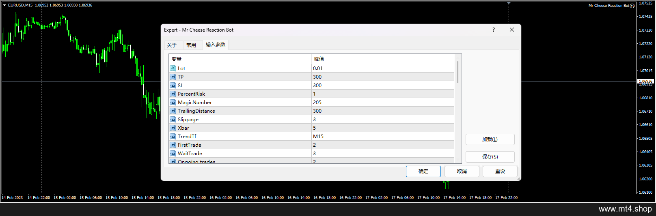
Task: Click the MagicNumber variable name
Action: click(195, 103)
